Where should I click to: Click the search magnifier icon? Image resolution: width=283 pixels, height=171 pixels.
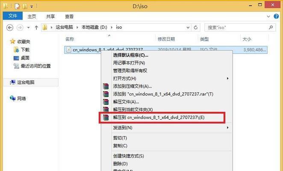271,27
